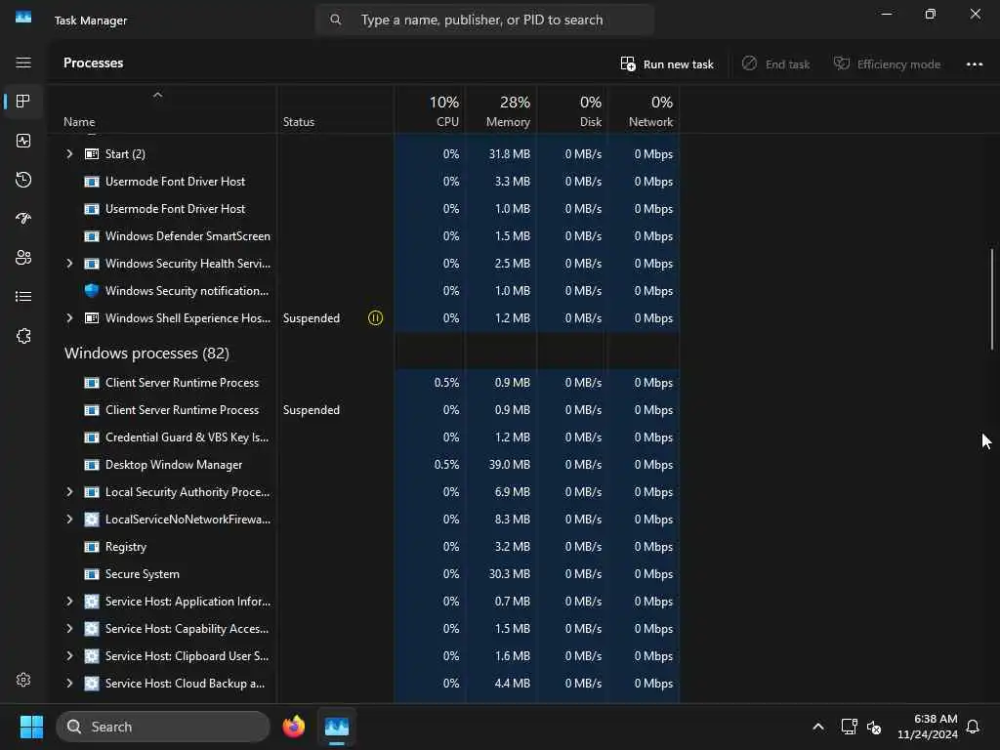The width and height of the screenshot is (1000, 750).
Task: Click the search magnifier icon in title bar
Action: (x=336, y=20)
